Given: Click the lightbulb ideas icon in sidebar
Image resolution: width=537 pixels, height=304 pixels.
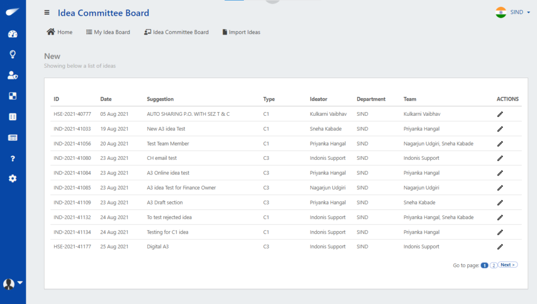Looking at the screenshot, I should click(13, 55).
